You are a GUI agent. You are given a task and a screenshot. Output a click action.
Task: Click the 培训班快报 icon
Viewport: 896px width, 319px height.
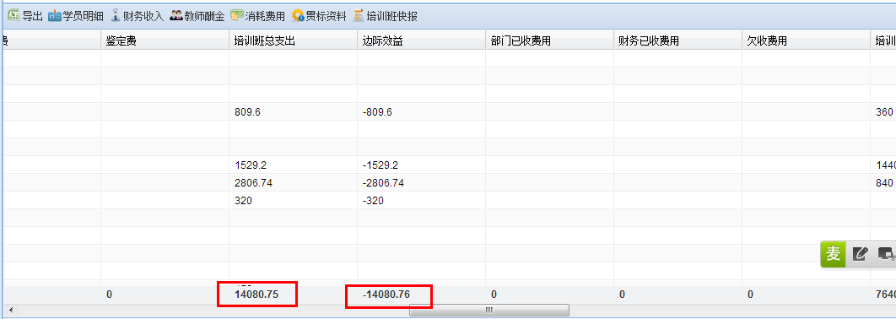coord(359,15)
